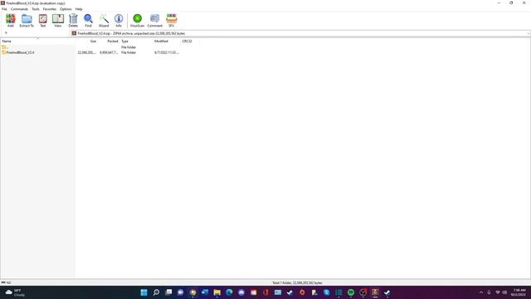Viewport: 531px width, 299px height.
Task: Show archive Info
Action: (x=119, y=20)
